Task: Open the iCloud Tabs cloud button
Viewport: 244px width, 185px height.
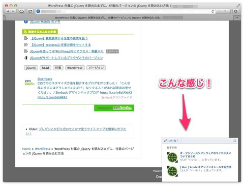Action: tap(21, 11)
